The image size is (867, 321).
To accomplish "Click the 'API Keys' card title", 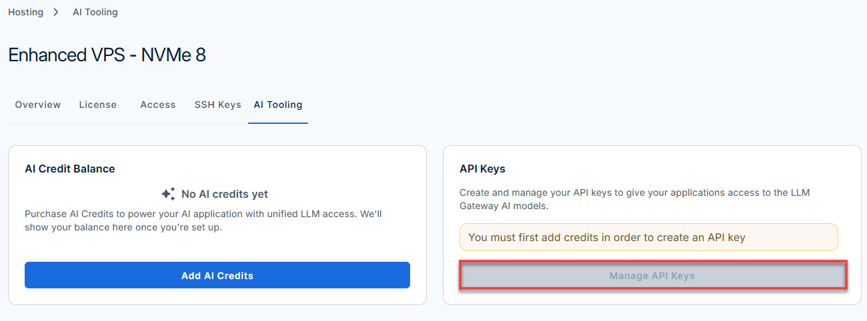I will [483, 169].
